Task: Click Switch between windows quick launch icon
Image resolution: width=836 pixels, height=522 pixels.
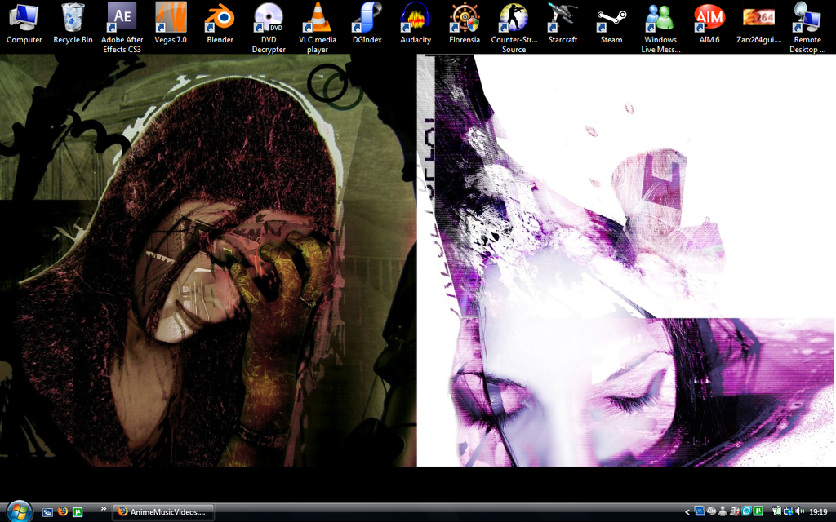Action: click(47, 512)
